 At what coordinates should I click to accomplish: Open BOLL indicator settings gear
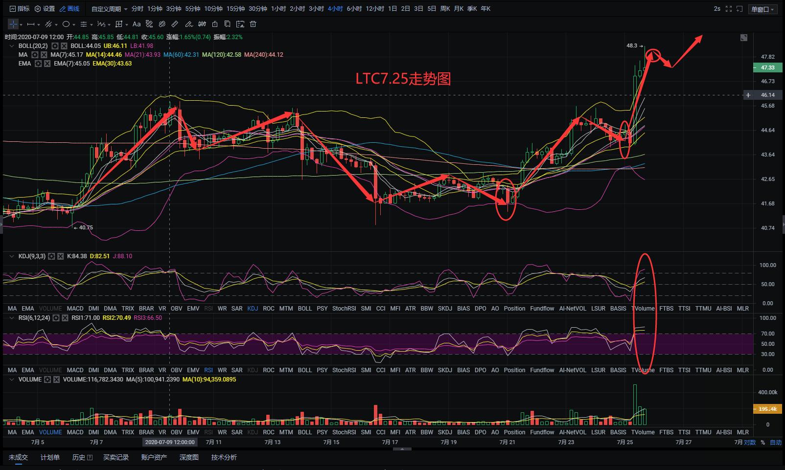(x=55, y=46)
